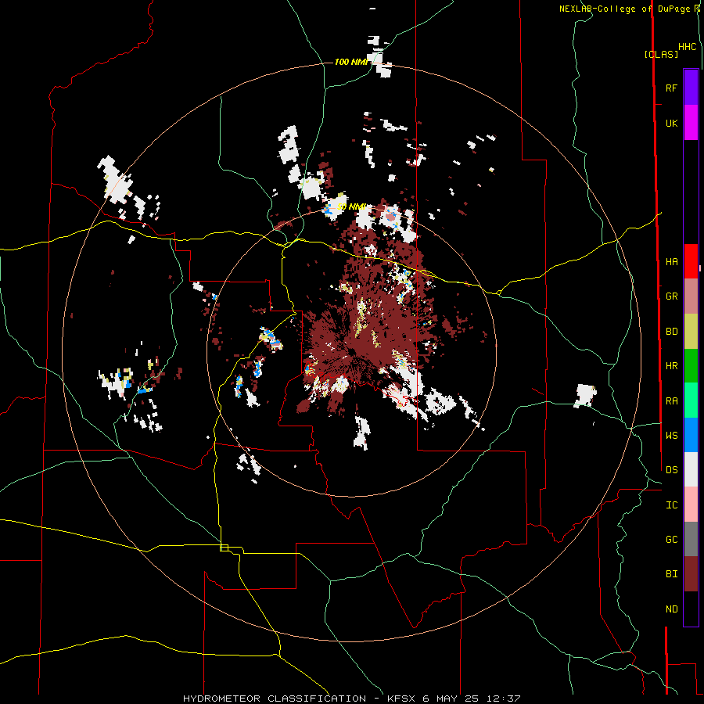This screenshot has height=704, width=704.
Task: Click the magenta UK color swatch
Action: coord(691,123)
